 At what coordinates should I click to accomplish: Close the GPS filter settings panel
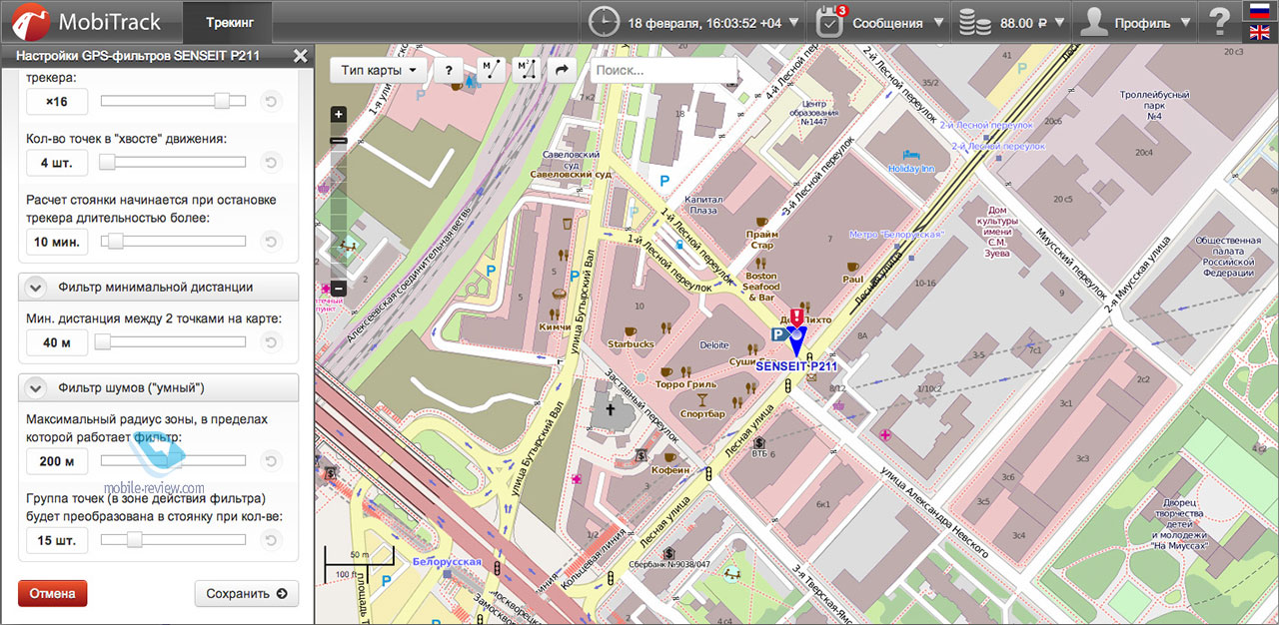(x=300, y=56)
